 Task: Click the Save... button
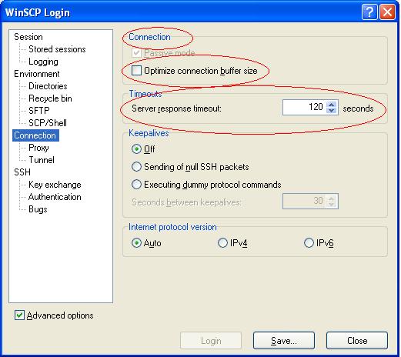pyautogui.click(x=284, y=341)
